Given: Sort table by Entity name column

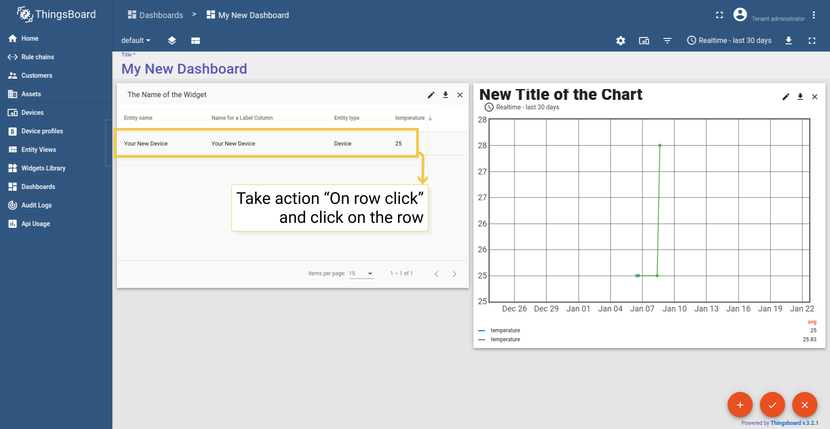Looking at the screenshot, I should tap(138, 118).
